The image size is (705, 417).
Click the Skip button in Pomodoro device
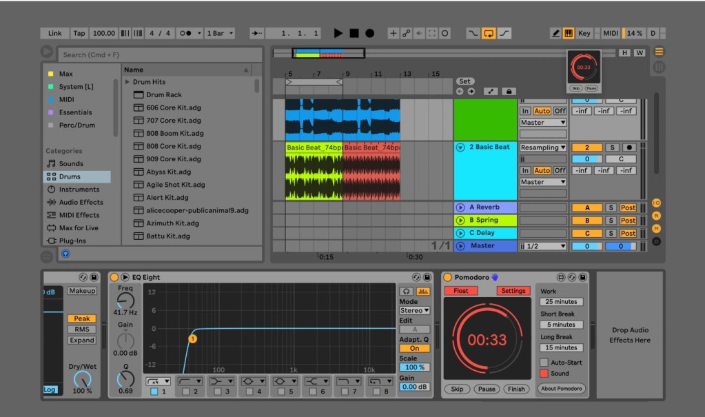(457, 389)
